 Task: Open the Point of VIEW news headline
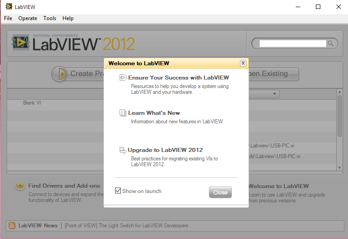tap(126, 226)
